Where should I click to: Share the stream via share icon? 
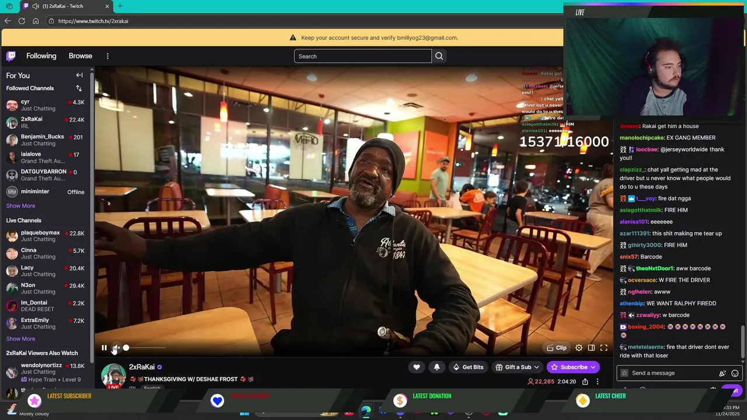[x=585, y=381]
